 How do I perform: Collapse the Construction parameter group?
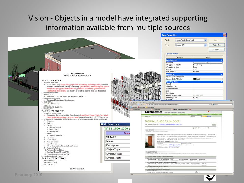click(221, 60)
